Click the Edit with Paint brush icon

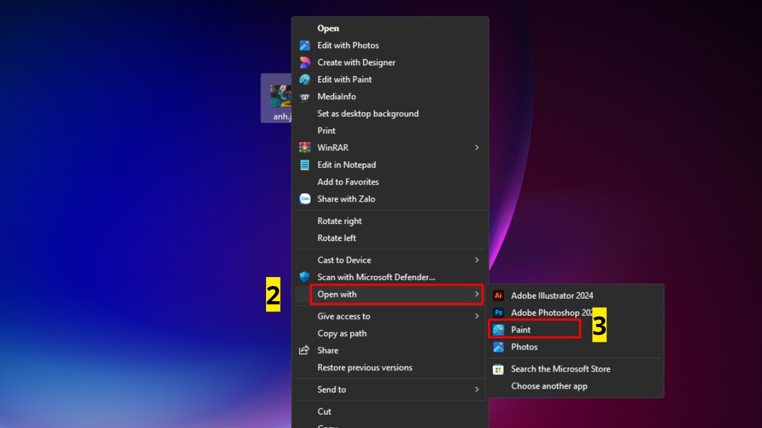tap(305, 79)
